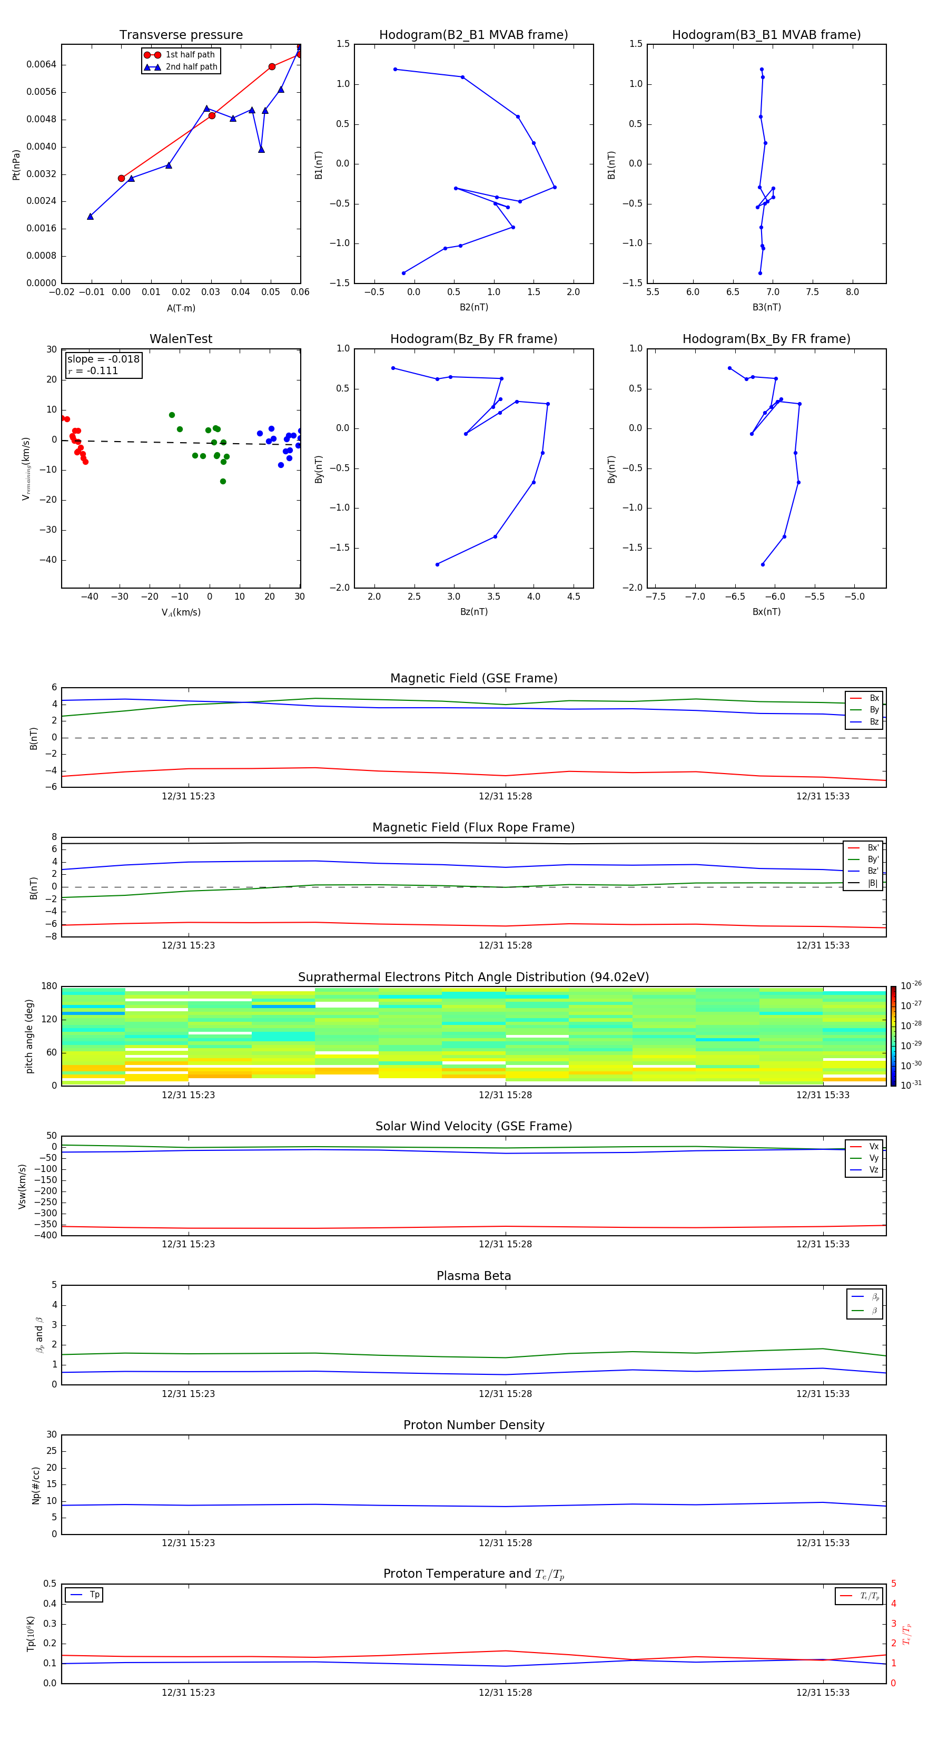Click the 'By' entry in GSE legend
Viewport: 948px width, 1739px height.
864,710
